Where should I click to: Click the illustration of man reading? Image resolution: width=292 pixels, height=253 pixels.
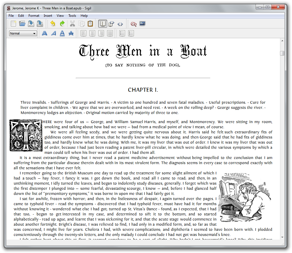coord(245,197)
